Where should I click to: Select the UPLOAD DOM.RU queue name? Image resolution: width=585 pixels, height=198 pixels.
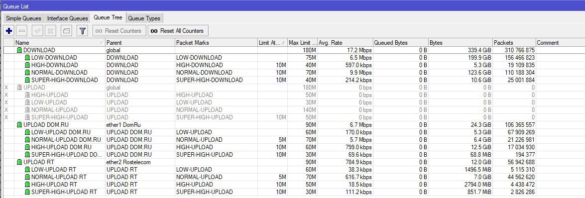46,124
